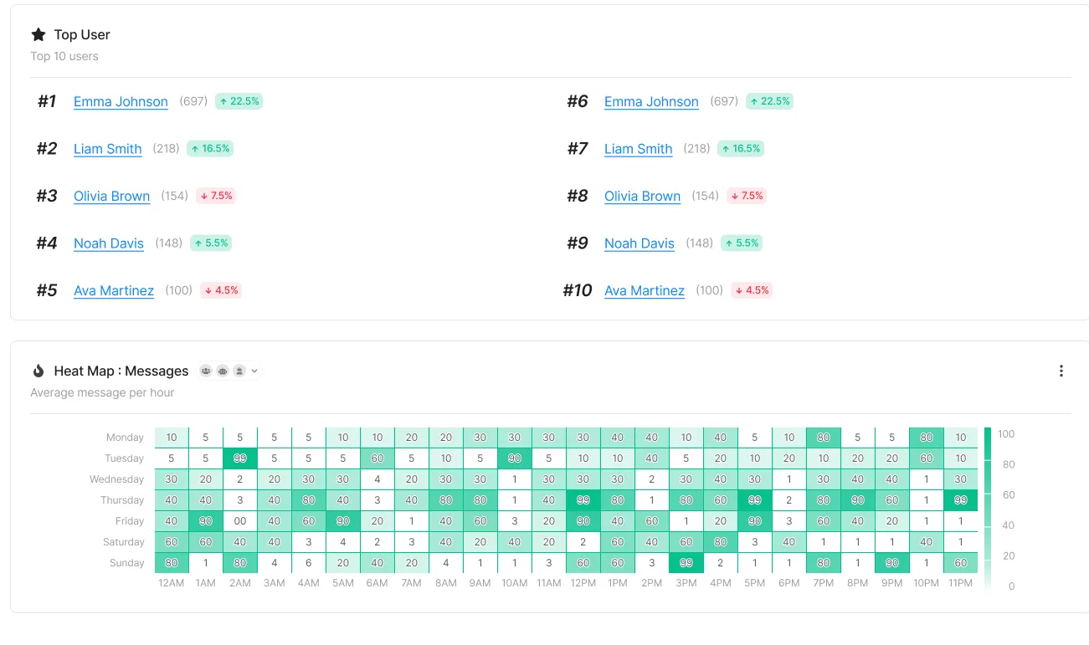The width and height of the screenshot is (1089, 645).
Task: Select the Sunday 3PM heat map cell showing 99
Action: click(686, 563)
